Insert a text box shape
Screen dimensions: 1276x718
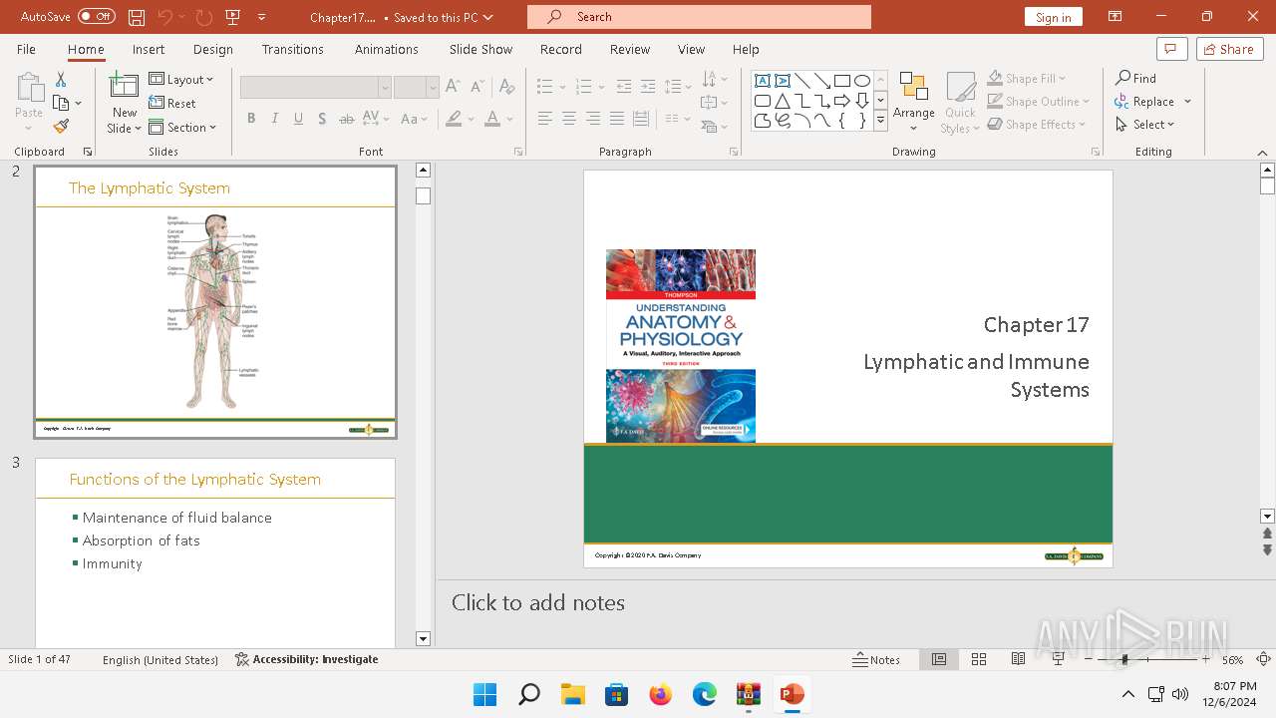pos(763,81)
